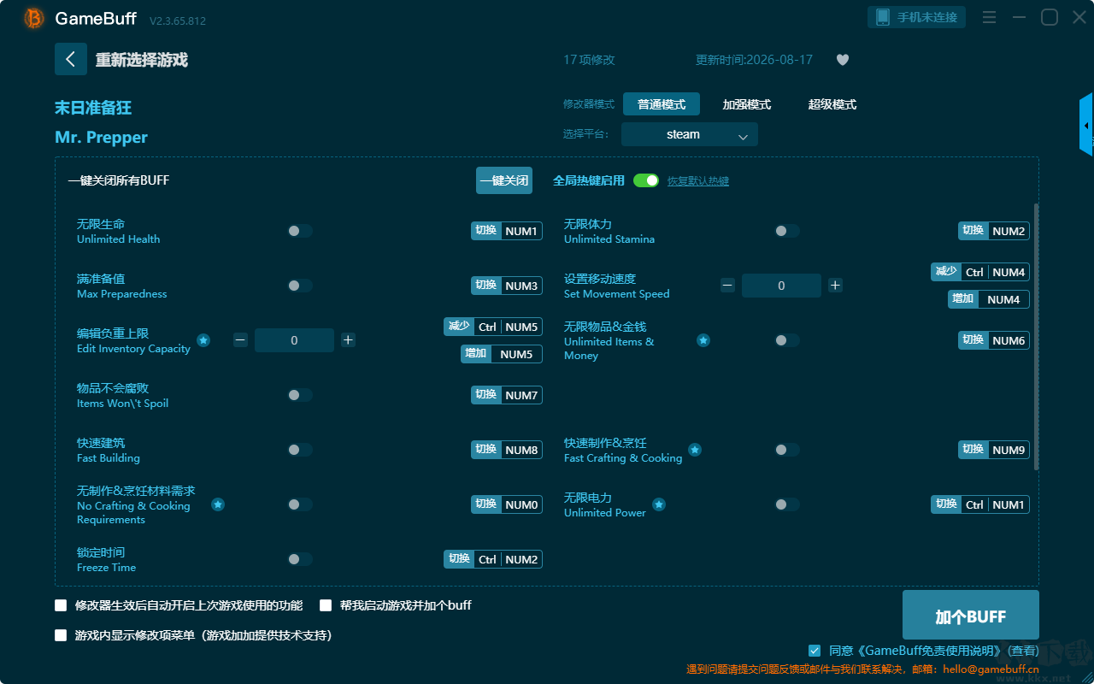Enable Max Preparedness switch
Image resolution: width=1094 pixels, height=684 pixels.
(300, 286)
